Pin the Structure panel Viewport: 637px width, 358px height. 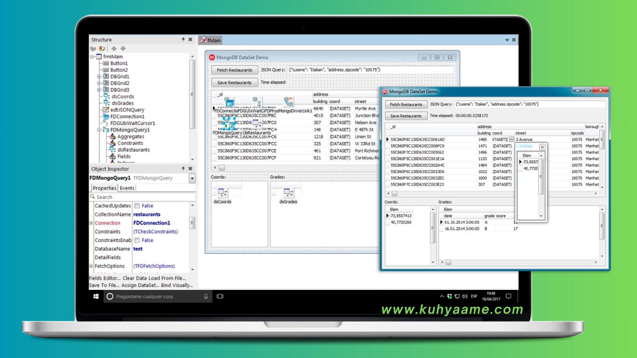pos(183,40)
